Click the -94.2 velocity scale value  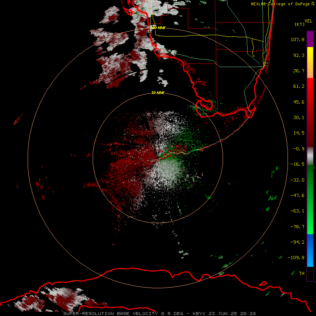pos(297,242)
